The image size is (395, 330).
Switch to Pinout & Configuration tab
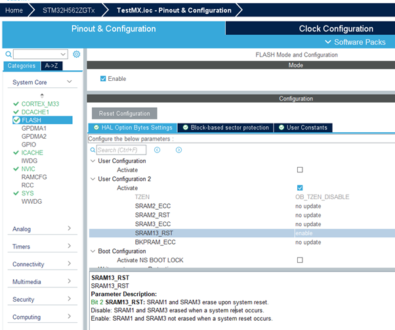tap(114, 28)
